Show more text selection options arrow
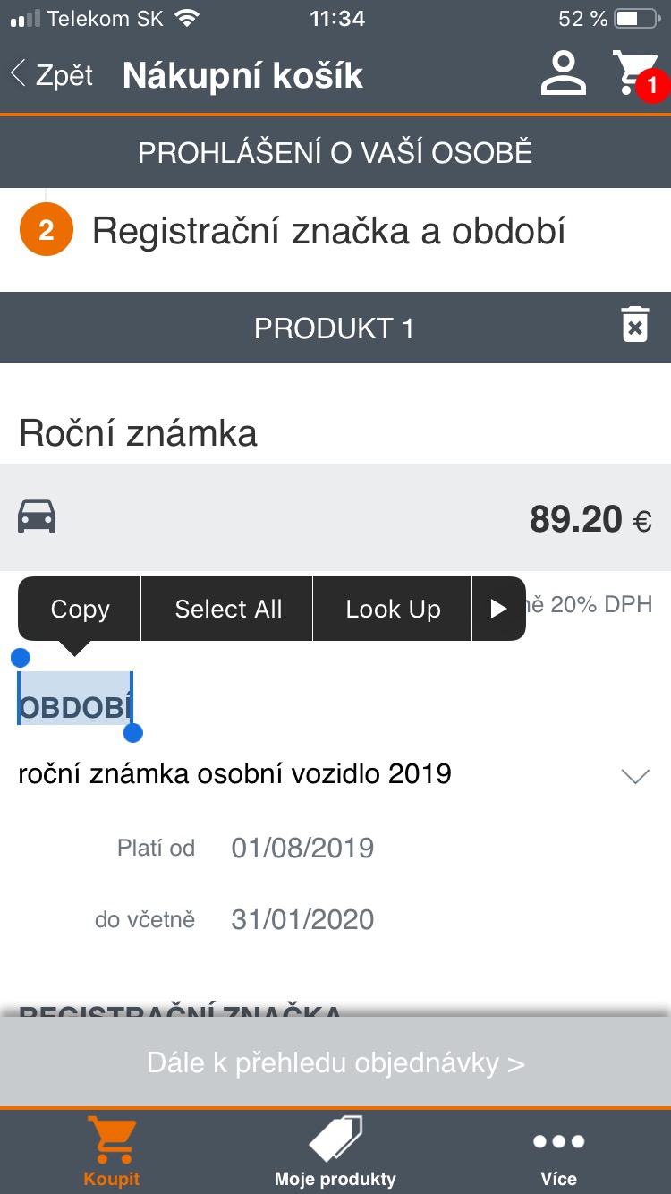Image resolution: width=671 pixels, height=1194 pixels. click(498, 609)
